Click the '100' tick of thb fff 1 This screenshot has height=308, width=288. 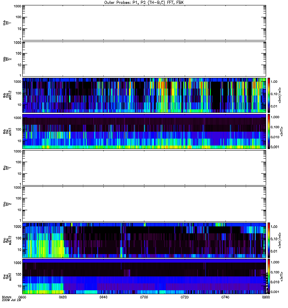pyautogui.click(x=18, y=17)
